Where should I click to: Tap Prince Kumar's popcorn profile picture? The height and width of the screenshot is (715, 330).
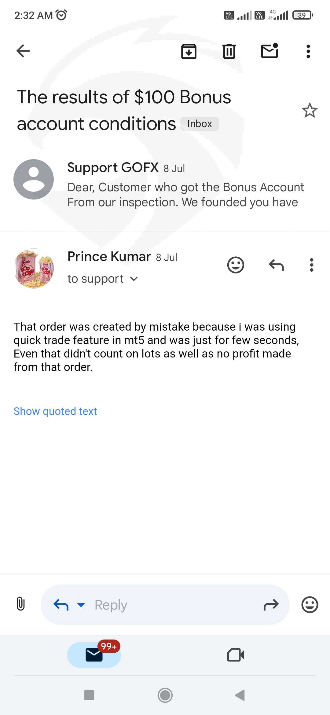[x=34, y=268]
